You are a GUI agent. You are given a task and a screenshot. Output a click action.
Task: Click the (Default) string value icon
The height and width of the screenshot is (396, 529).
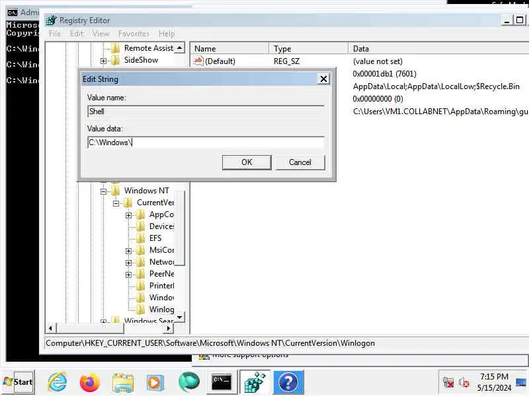pyautogui.click(x=198, y=61)
